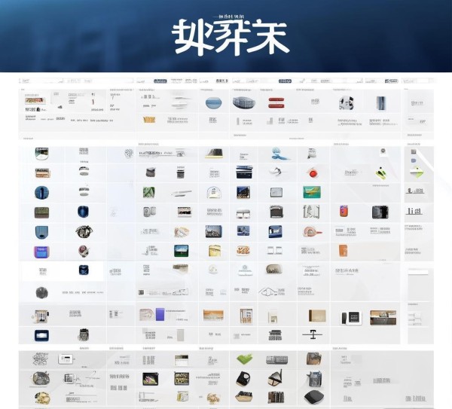Select the black-and-white splotch icon

point(346,103)
